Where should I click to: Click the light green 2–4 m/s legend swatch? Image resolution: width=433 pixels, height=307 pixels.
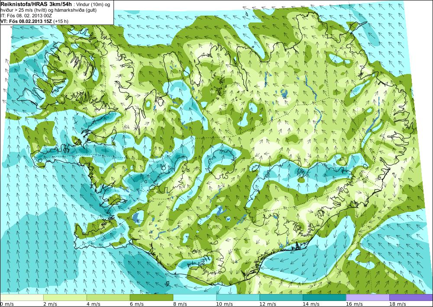tap(65, 297)
